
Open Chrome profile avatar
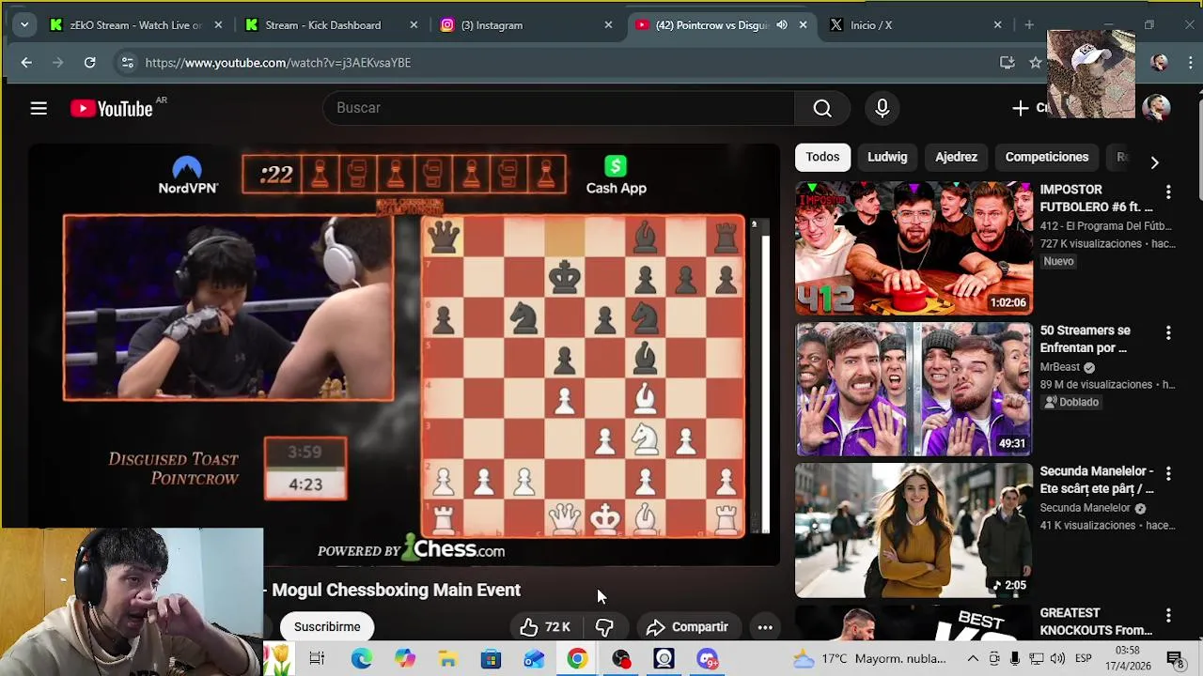(x=1159, y=62)
